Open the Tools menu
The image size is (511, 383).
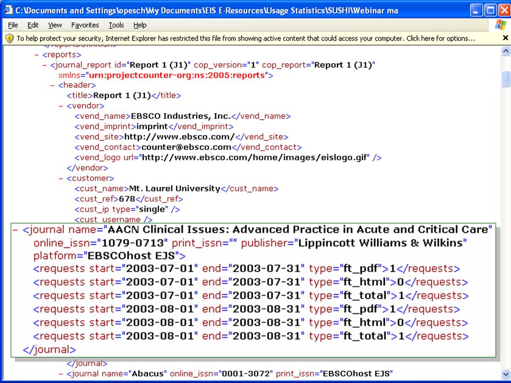pyautogui.click(x=116, y=25)
